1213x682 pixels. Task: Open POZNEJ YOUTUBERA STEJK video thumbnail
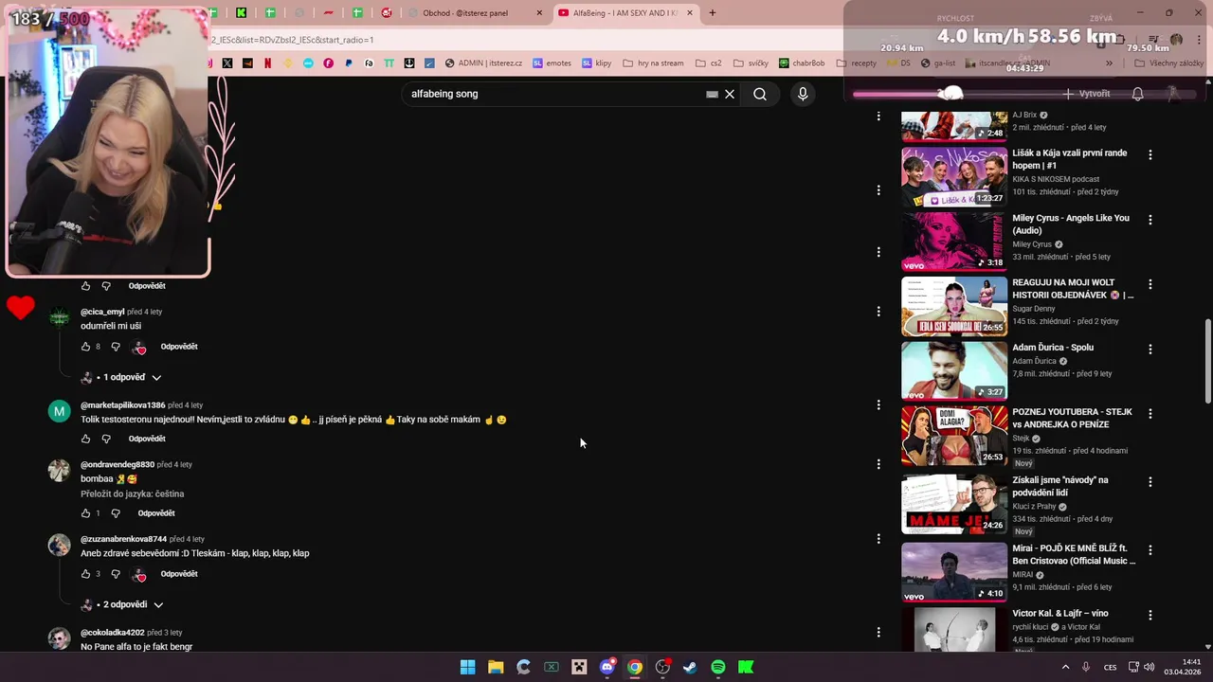954,436
